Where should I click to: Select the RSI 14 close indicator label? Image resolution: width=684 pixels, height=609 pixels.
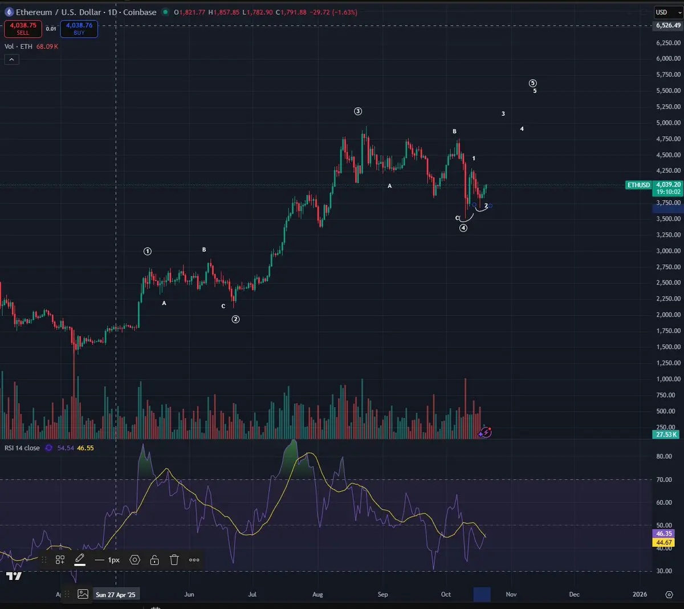(x=22, y=448)
